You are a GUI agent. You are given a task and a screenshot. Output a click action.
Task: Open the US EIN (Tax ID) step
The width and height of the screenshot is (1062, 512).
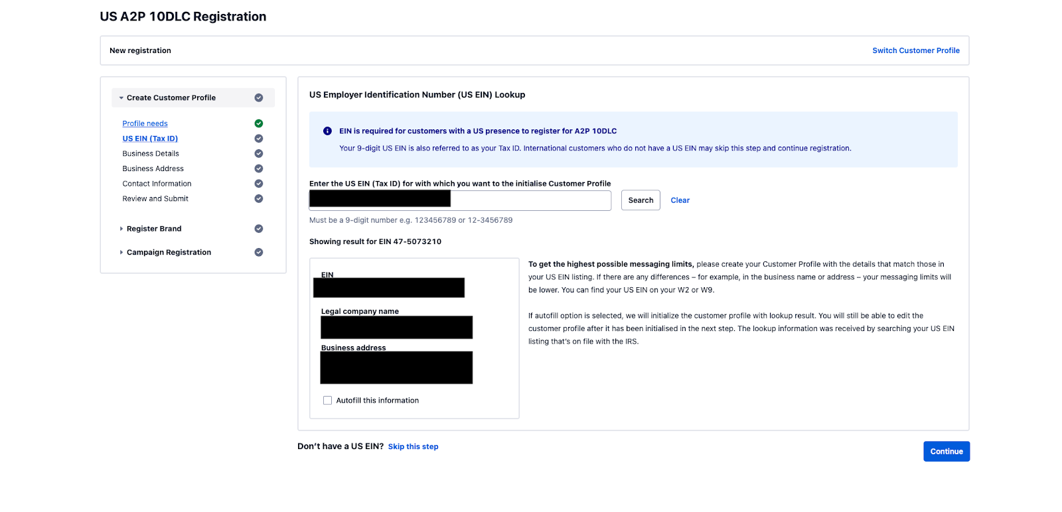(150, 139)
